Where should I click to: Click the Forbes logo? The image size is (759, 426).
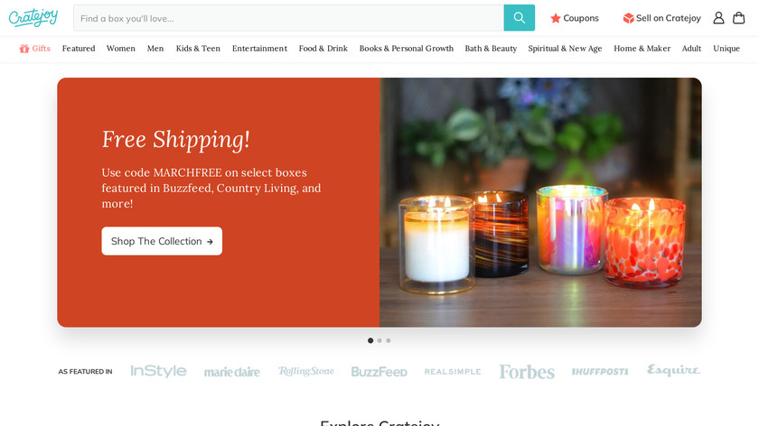coord(527,371)
